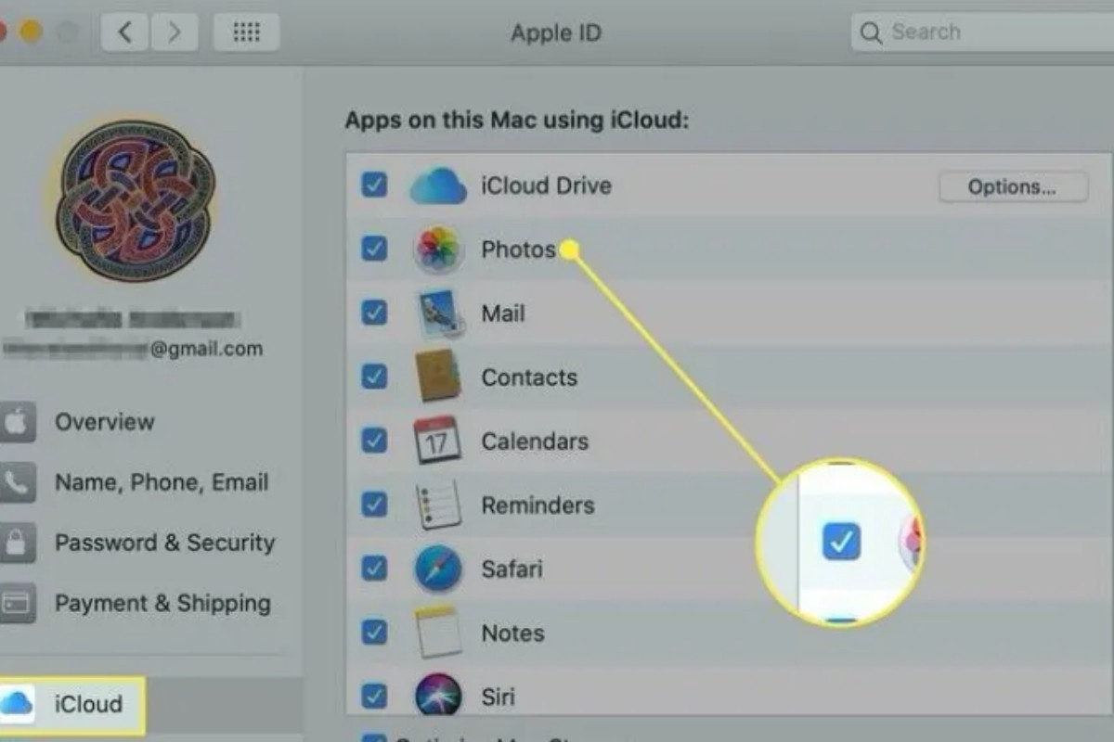Click the "Apps on this Mac using iCloud:" heading
Screen dimensions: 1114x742
[517, 121]
